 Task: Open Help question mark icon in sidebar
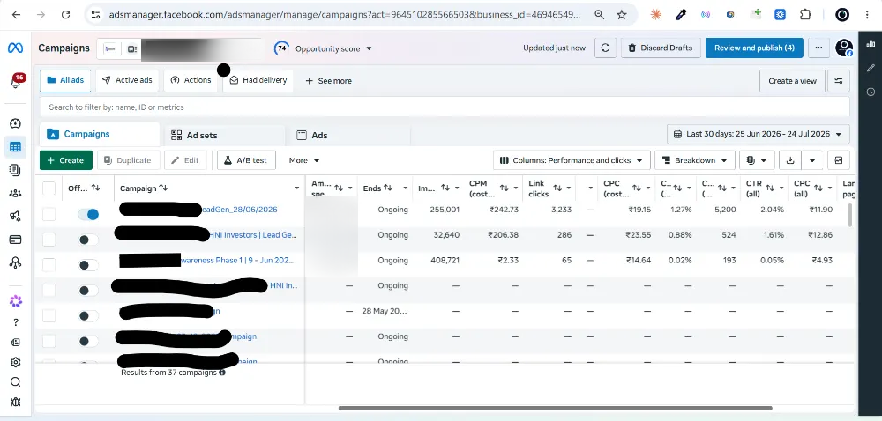(15, 322)
